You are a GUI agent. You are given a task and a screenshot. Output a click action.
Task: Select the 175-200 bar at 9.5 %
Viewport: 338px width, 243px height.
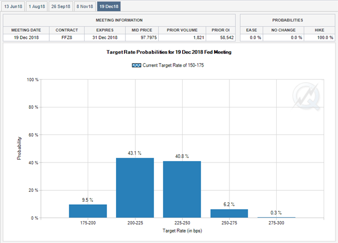tap(88, 211)
